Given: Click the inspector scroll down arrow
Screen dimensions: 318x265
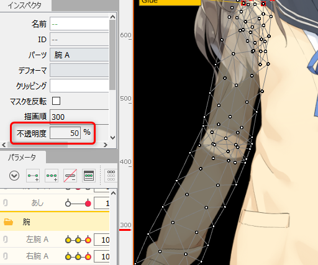Looking at the screenshot, I should 113,138.
